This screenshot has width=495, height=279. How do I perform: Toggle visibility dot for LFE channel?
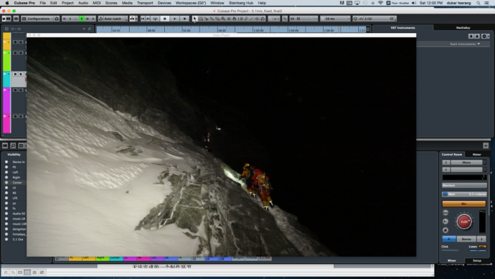pos(6,198)
